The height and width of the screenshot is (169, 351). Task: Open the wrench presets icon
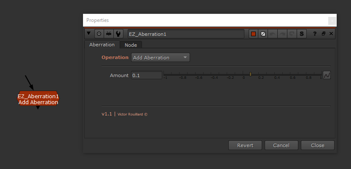click(118, 34)
